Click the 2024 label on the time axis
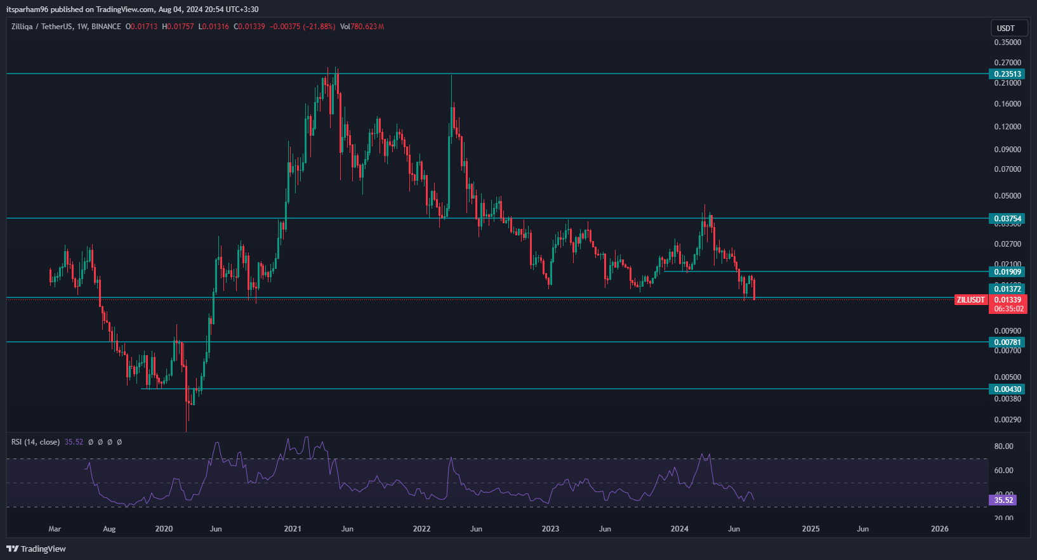 click(680, 529)
